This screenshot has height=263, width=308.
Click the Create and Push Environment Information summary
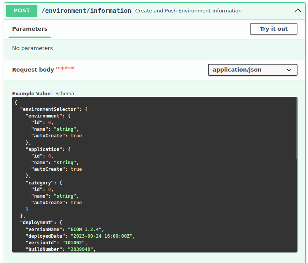click(188, 11)
